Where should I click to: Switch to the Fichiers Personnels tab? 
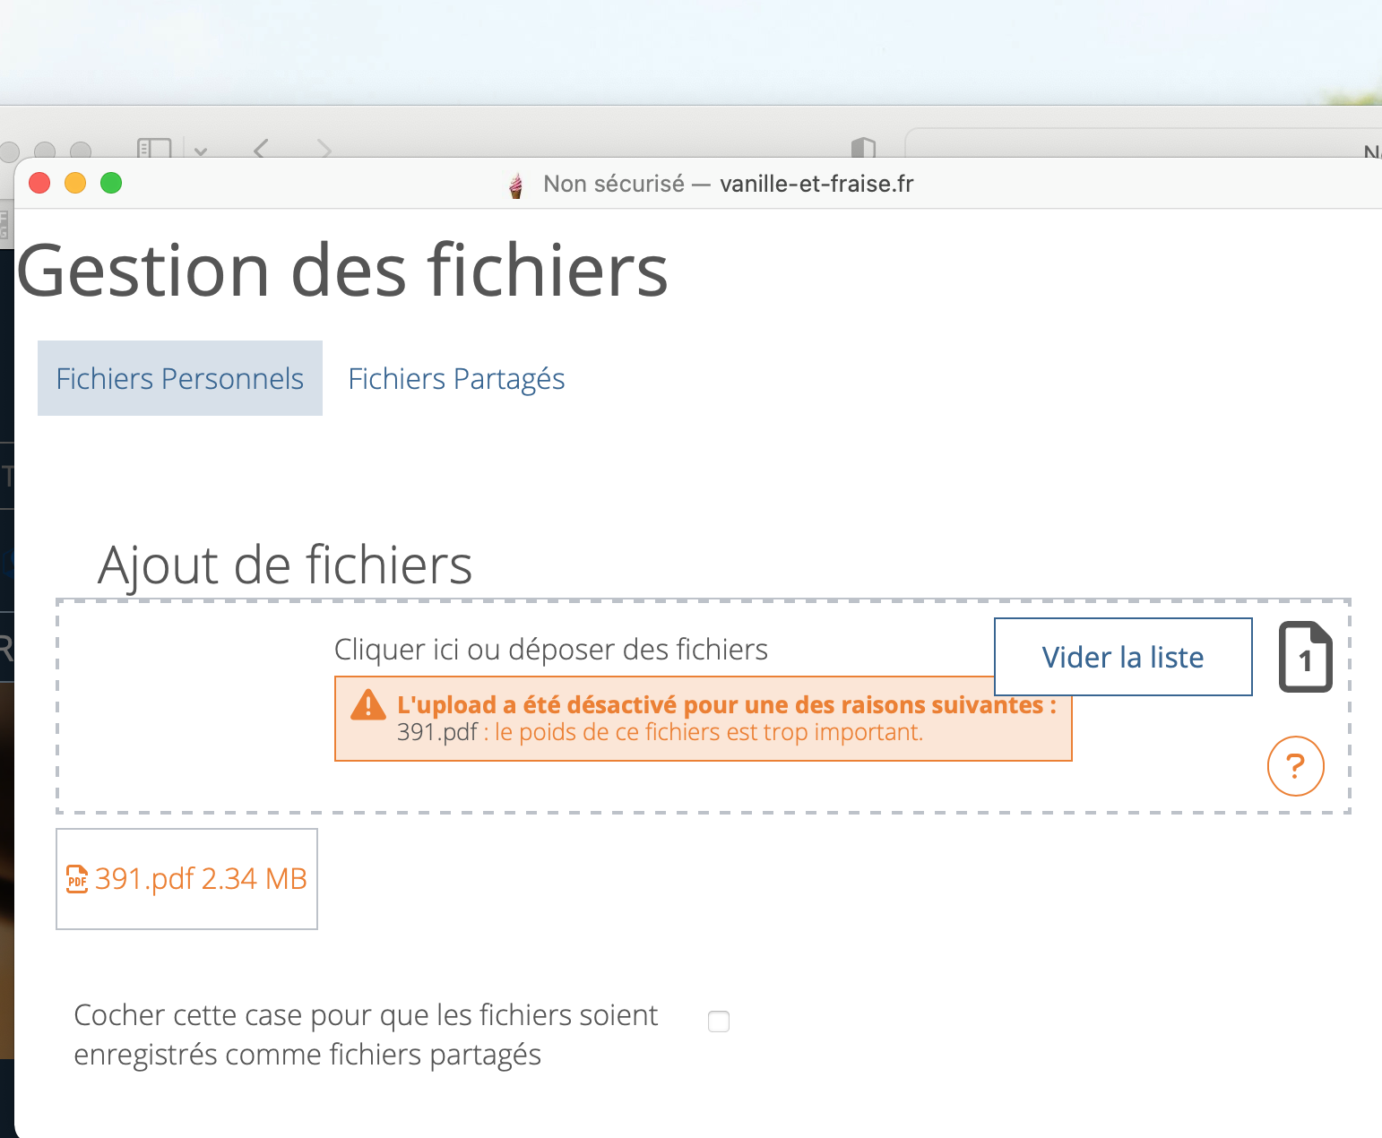pos(180,378)
